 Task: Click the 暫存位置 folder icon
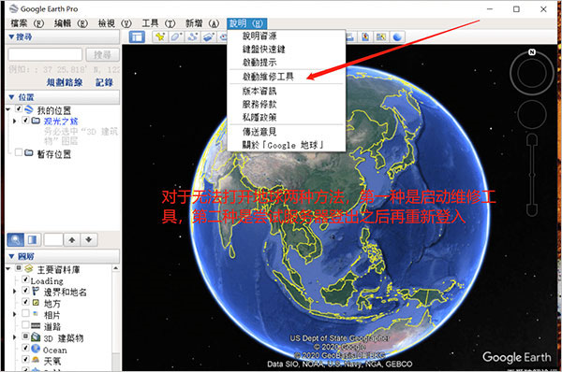pos(29,153)
